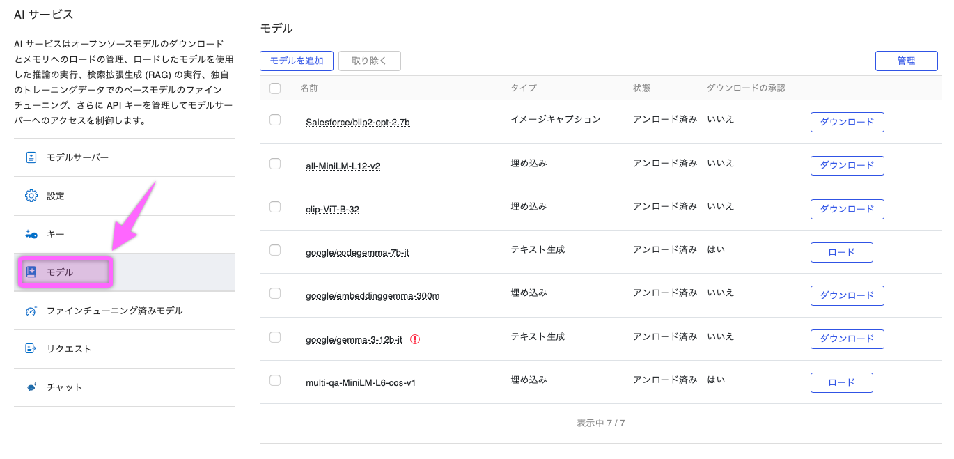Click the AI サービス heading
The width and height of the screenshot is (954, 459).
[x=43, y=15]
